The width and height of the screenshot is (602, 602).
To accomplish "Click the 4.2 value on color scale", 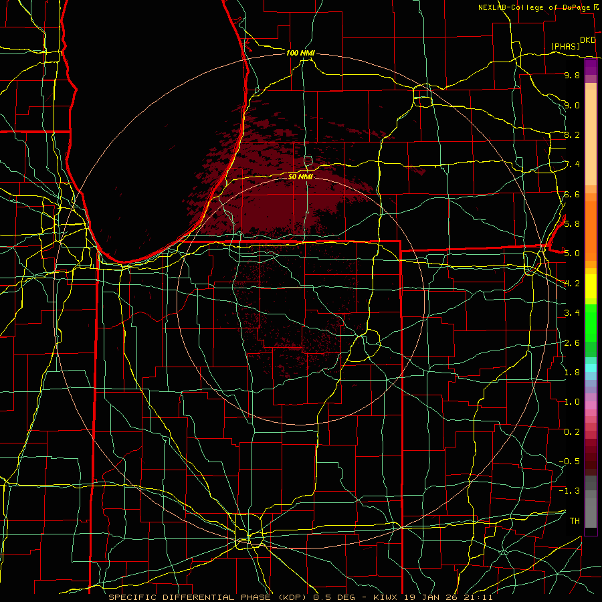I will pos(572,284).
